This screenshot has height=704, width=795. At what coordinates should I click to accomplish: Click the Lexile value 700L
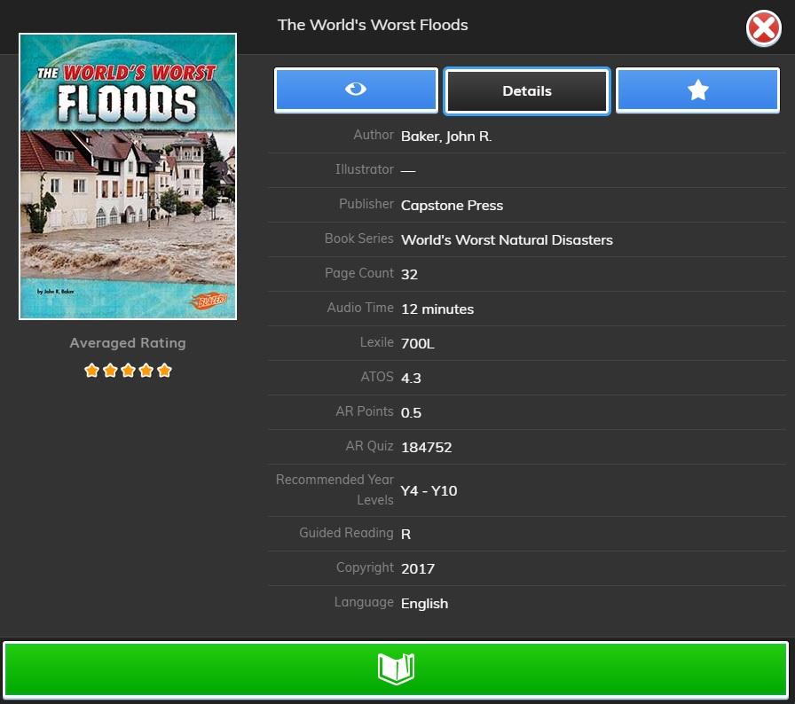click(x=418, y=344)
